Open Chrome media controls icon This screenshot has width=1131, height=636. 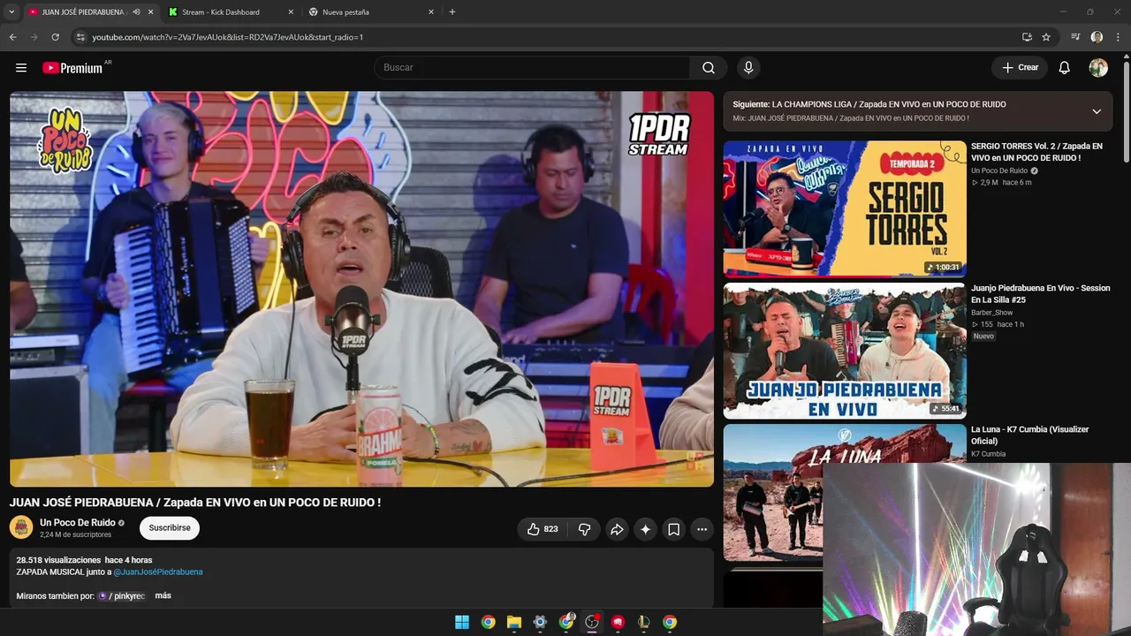point(1075,37)
